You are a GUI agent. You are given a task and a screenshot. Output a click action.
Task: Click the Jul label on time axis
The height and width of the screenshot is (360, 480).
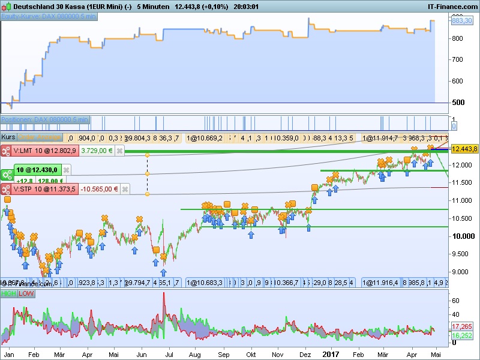(x=169, y=355)
